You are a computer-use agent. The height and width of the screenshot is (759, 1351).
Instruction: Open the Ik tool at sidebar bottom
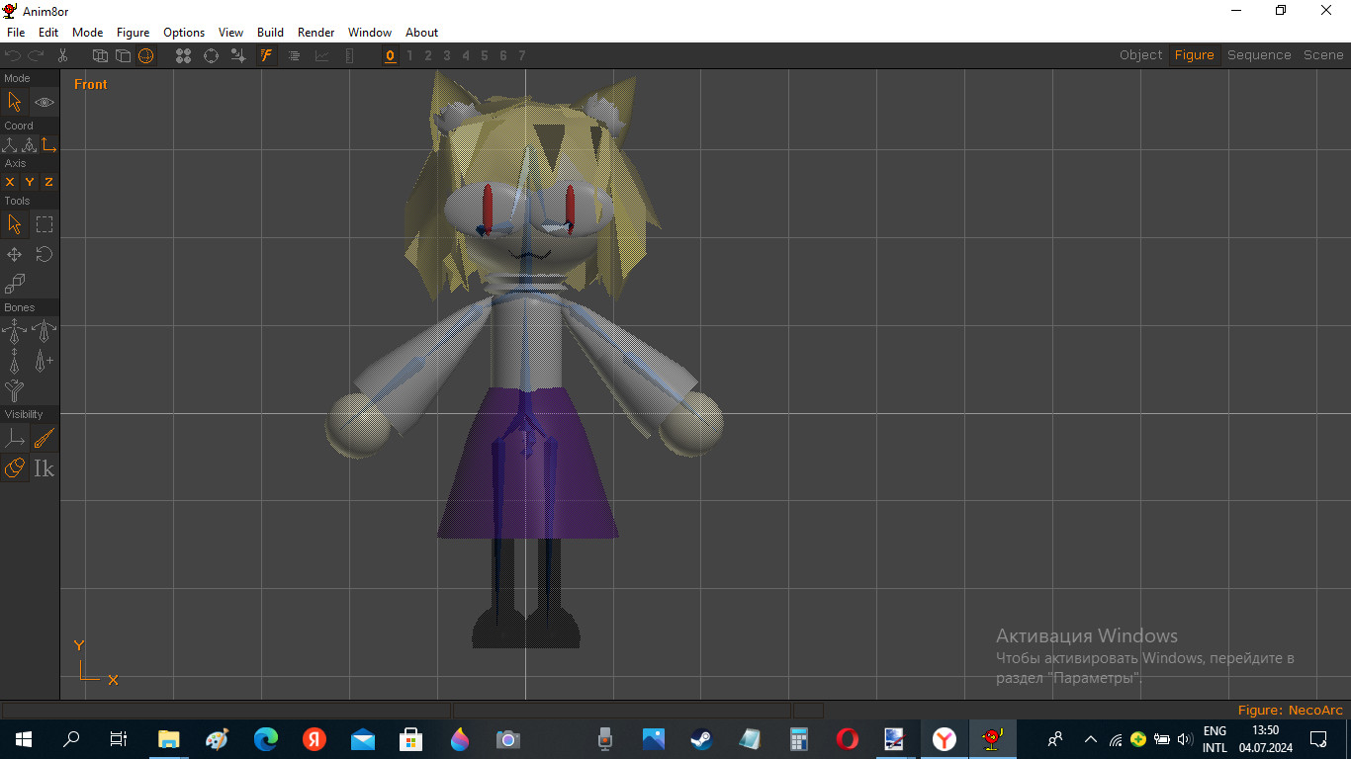pos(44,468)
